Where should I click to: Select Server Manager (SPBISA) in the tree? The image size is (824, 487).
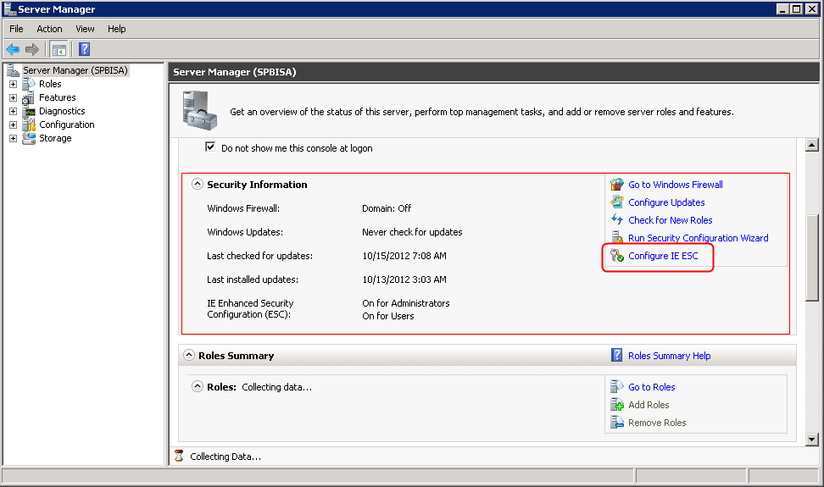[75, 70]
